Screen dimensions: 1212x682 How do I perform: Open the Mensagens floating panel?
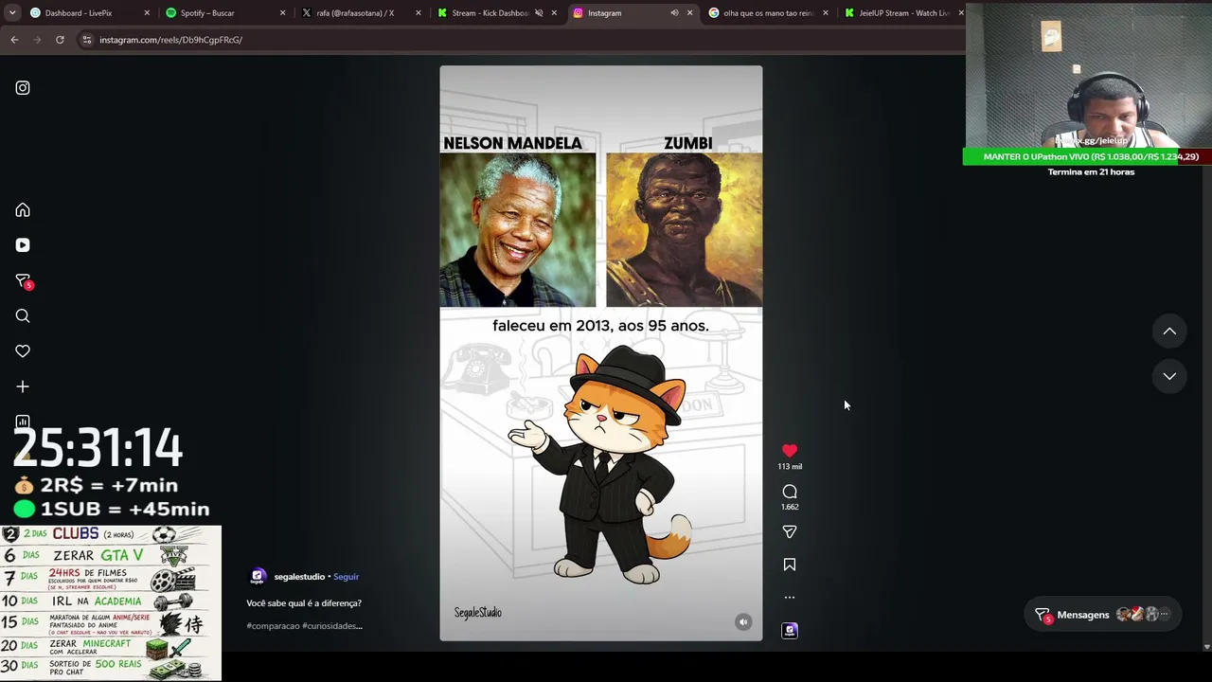(1103, 615)
